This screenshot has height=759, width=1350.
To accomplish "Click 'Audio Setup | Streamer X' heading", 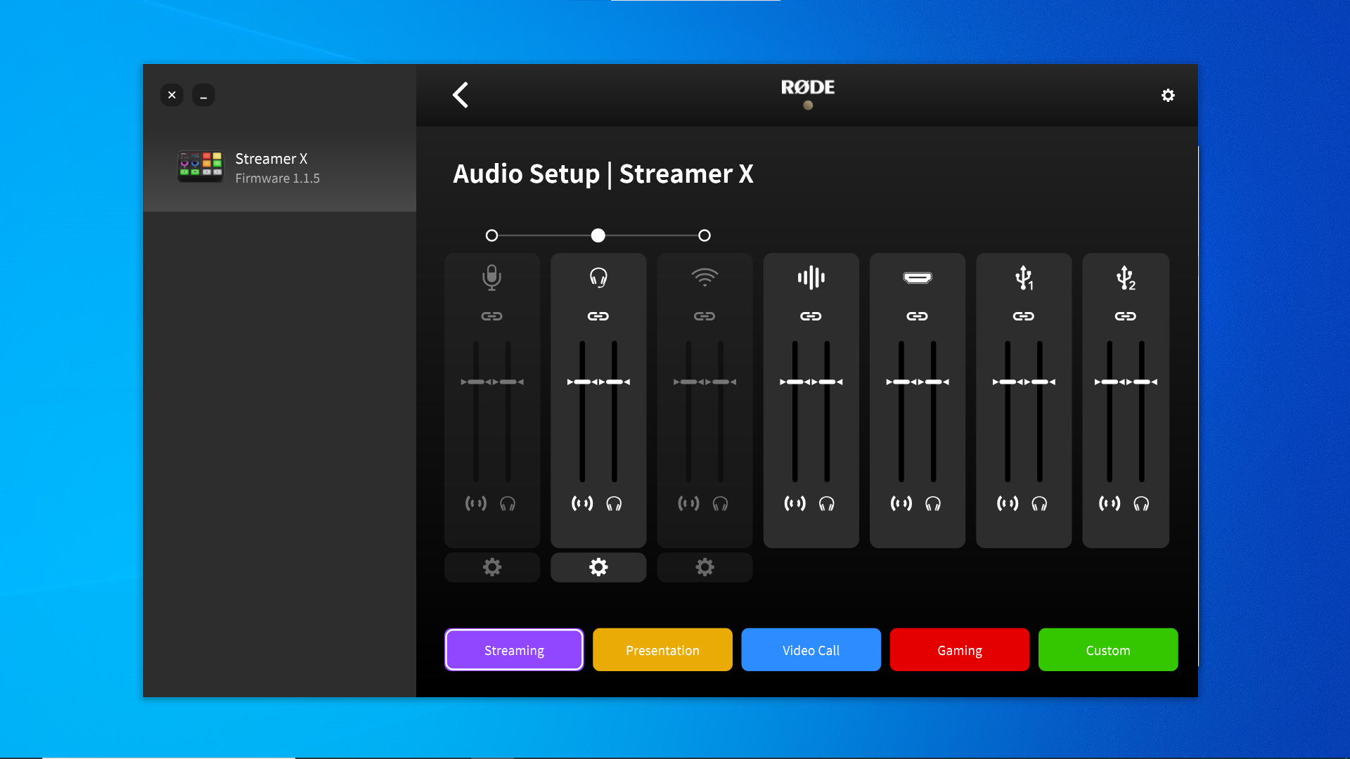I will 603,174.
